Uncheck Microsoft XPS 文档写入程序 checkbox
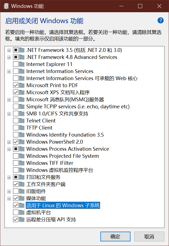Viewport: 169px width, 246px height. [16, 92]
